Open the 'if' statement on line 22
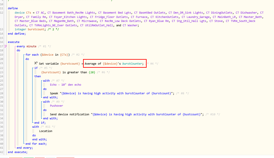274x158 pixels. [x=36, y=68]
